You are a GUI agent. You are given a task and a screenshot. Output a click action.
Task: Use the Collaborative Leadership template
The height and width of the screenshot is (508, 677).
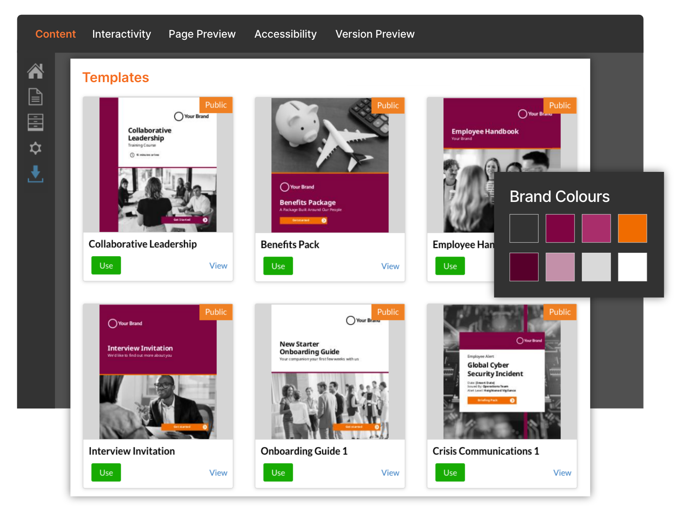coord(106,265)
